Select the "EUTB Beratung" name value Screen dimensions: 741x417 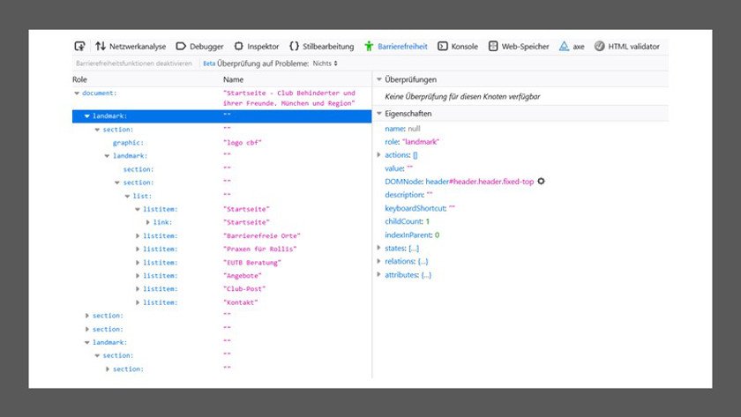[x=252, y=263]
